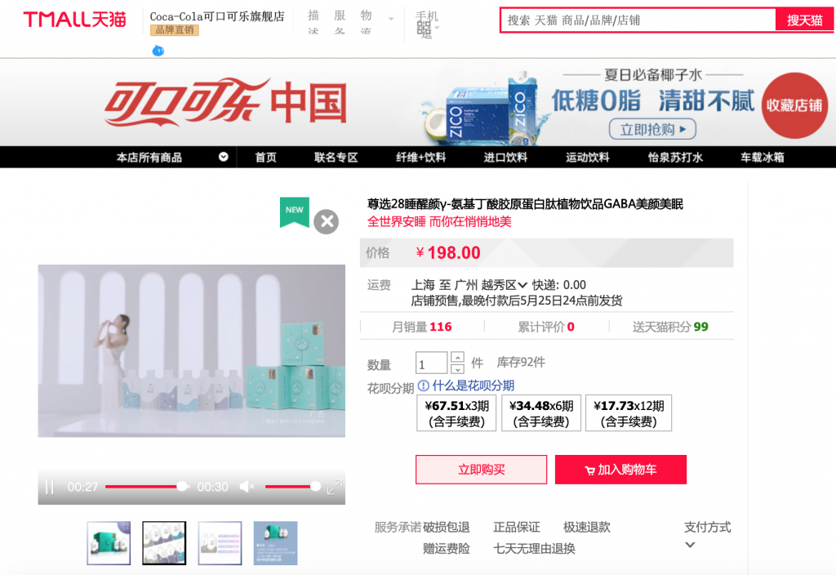Click the 花呗分期 info icon
The height and width of the screenshot is (575, 836).
tap(424, 386)
